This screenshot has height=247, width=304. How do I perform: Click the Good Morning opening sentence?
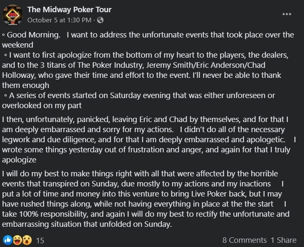coord(148,40)
